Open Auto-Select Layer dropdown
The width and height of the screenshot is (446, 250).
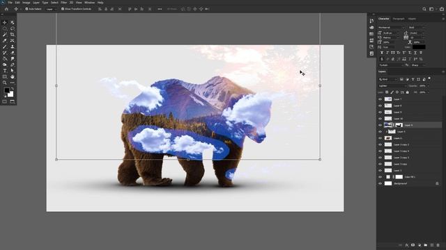(51, 9)
